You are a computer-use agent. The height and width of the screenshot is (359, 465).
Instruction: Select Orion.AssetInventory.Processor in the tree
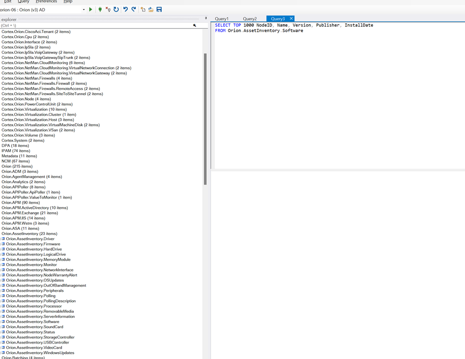tap(34, 306)
